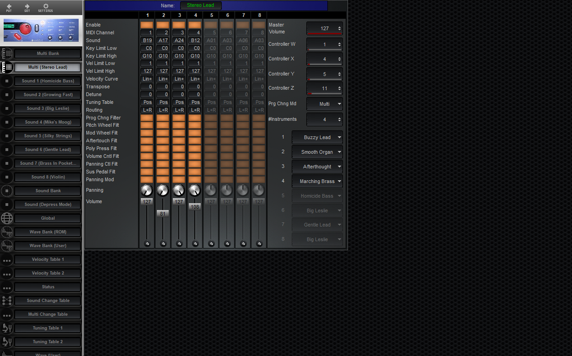Click the Global globe icon

pos(6,218)
